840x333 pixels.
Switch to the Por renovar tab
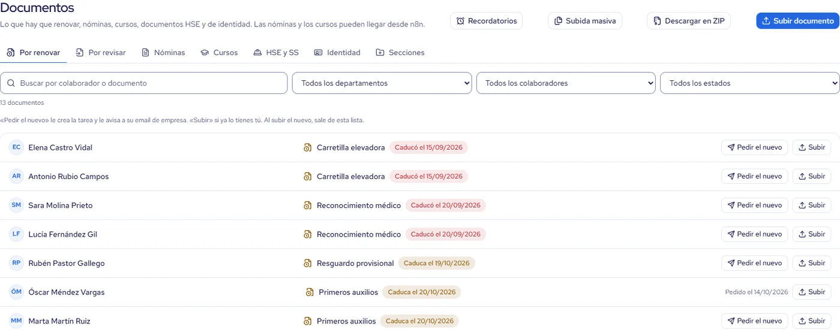pyautogui.click(x=34, y=53)
